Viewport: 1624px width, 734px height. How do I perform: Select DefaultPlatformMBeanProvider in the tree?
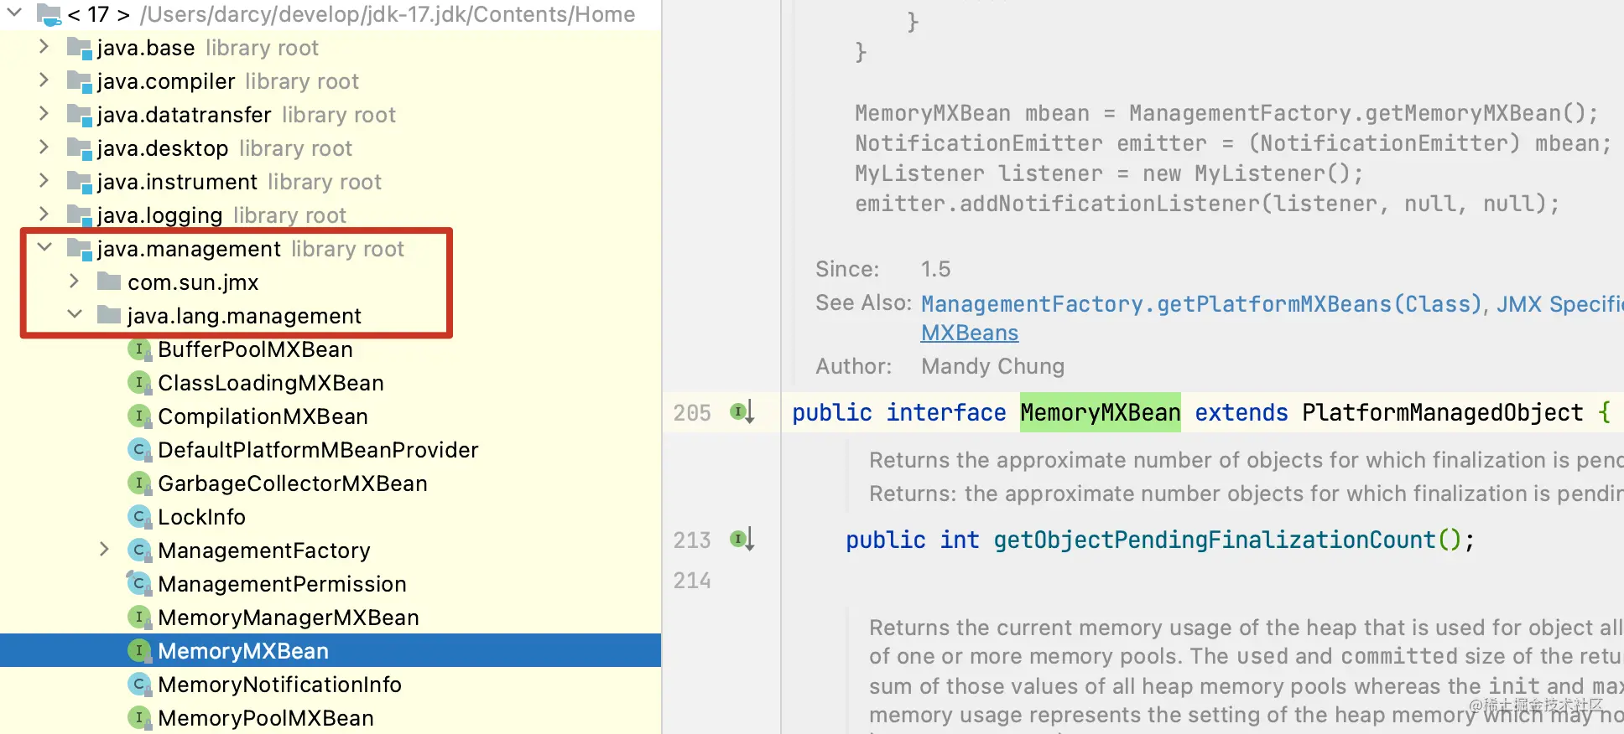coord(318,450)
